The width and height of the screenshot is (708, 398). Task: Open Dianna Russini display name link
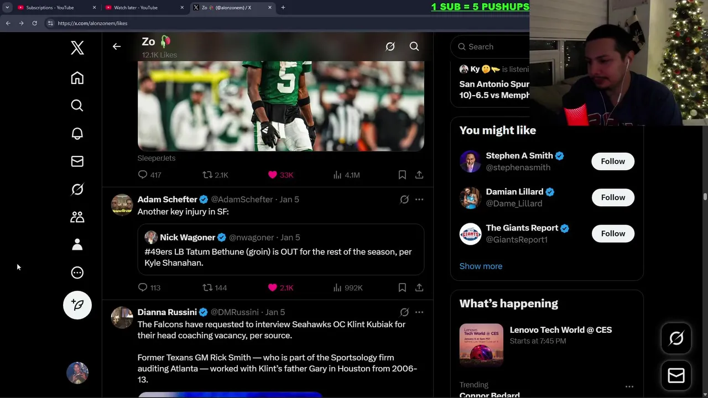point(167,312)
